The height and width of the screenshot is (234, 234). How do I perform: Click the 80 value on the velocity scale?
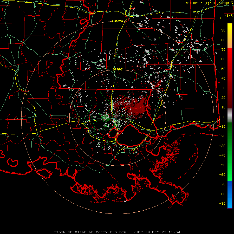pyautogui.click(x=223, y=40)
